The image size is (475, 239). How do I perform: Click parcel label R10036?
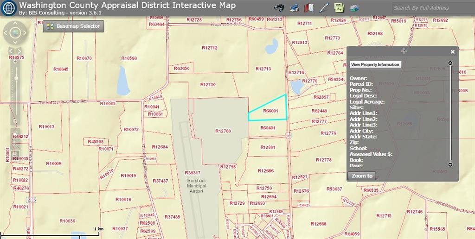[67, 221]
